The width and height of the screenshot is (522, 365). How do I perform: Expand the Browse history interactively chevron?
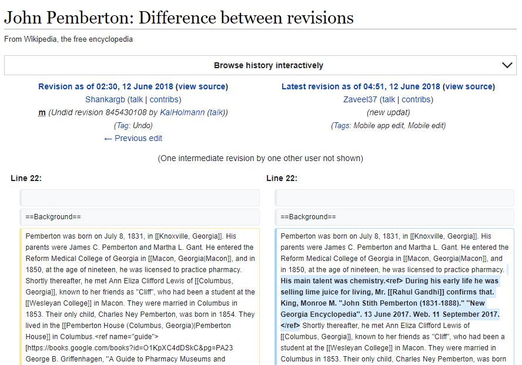pyautogui.click(x=508, y=65)
